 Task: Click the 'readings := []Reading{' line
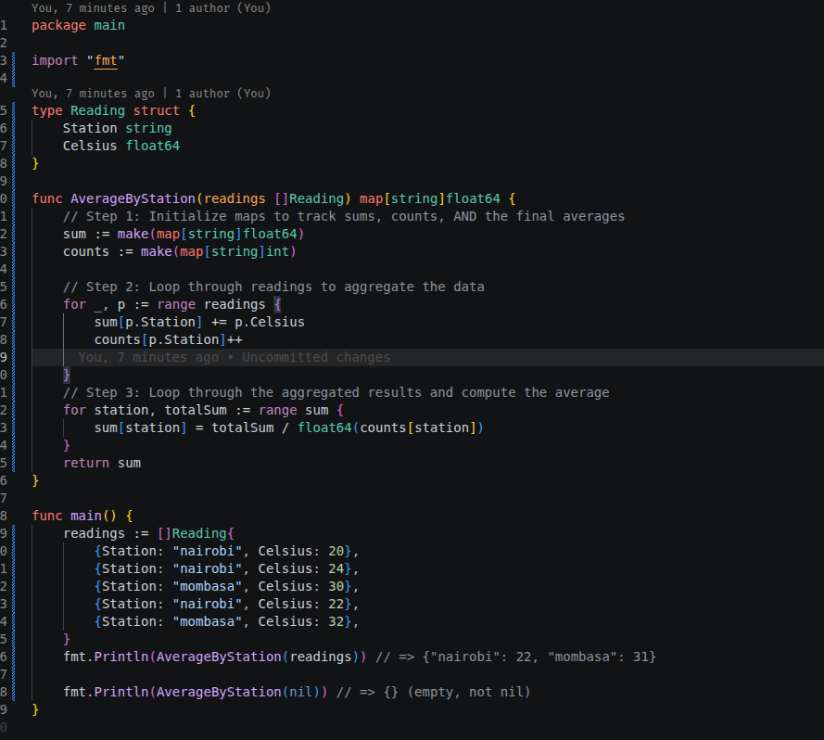[148, 533]
